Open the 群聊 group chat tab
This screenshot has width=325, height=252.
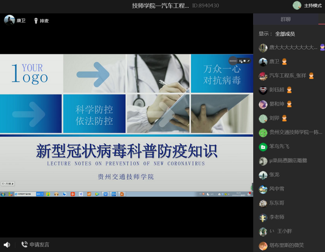click(285, 19)
